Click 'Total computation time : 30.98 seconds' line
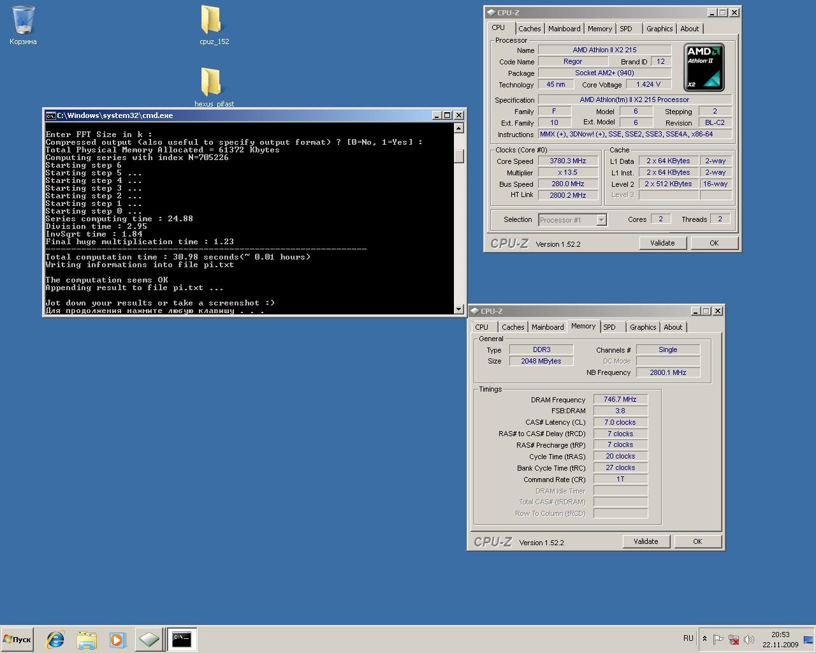Viewport: 816px width, 653px height. click(178, 257)
